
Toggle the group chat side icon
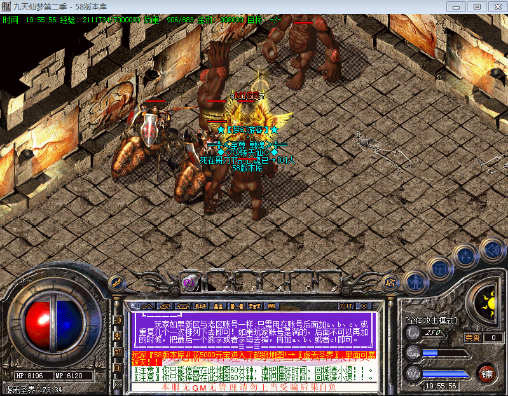point(118,336)
